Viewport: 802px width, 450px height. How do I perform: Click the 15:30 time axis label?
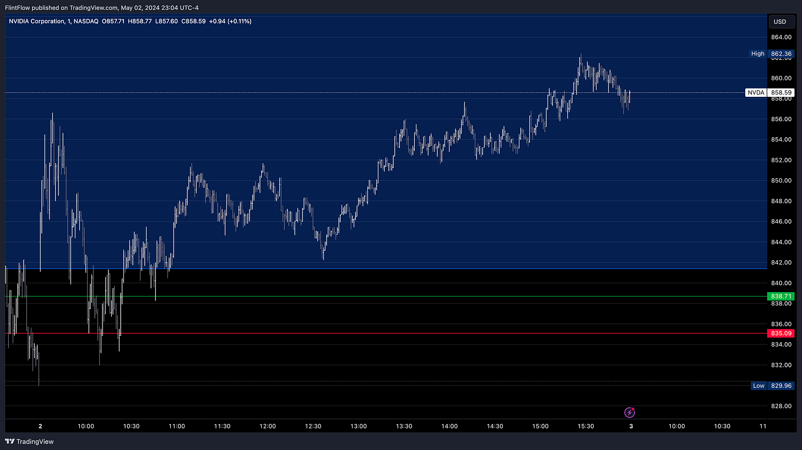pyautogui.click(x=586, y=426)
